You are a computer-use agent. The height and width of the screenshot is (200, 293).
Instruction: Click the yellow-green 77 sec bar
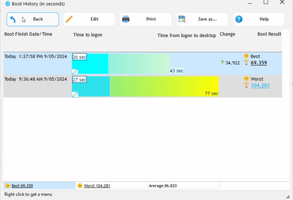[164, 86]
